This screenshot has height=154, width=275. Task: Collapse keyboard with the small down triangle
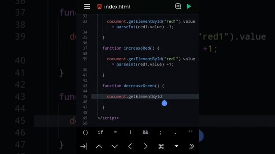[x=177, y=146]
